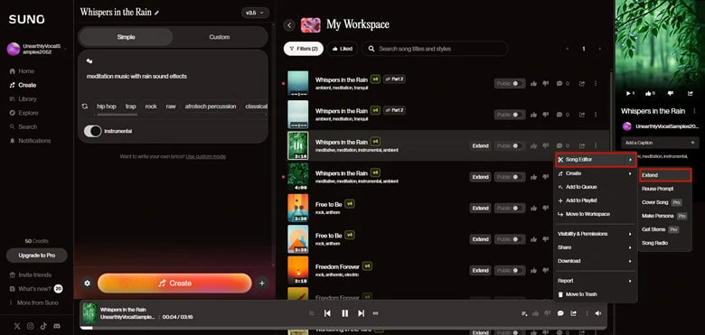Toggle Public on second Whispers in the Rain Part 2
This screenshot has width=705, height=335.
[510, 115]
